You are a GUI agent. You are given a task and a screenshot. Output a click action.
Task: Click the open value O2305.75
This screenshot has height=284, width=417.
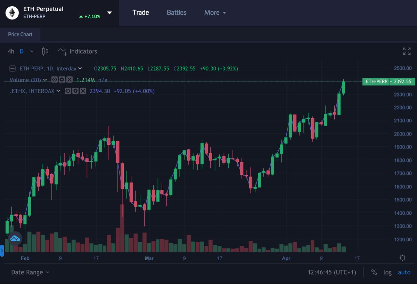click(x=105, y=69)
